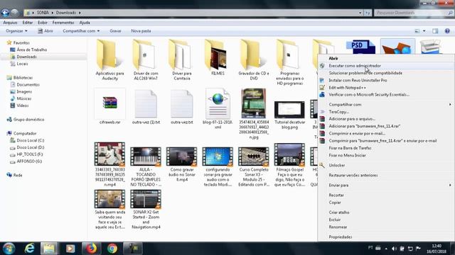Viewport: 455px width, 255px height.
Task: Choose Unlocker in context menu
Action: coord(336,165)
